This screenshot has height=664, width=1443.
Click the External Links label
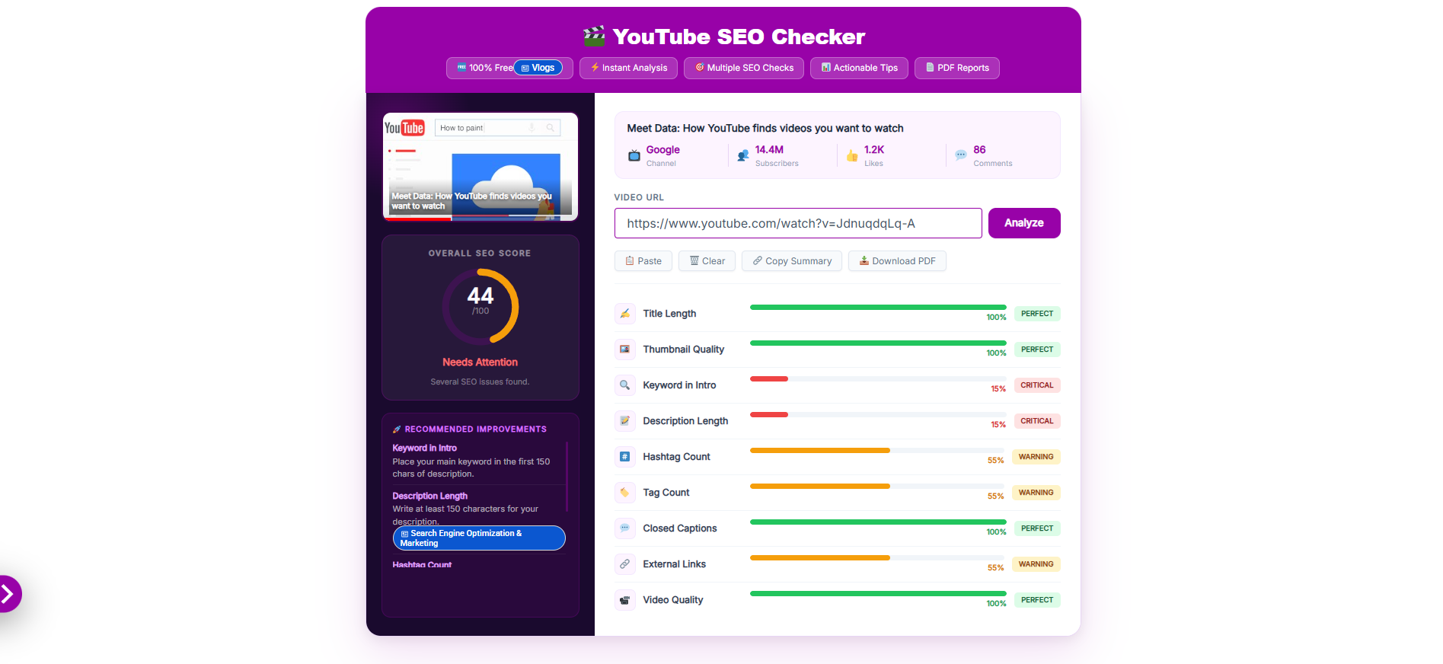point(674,564)
